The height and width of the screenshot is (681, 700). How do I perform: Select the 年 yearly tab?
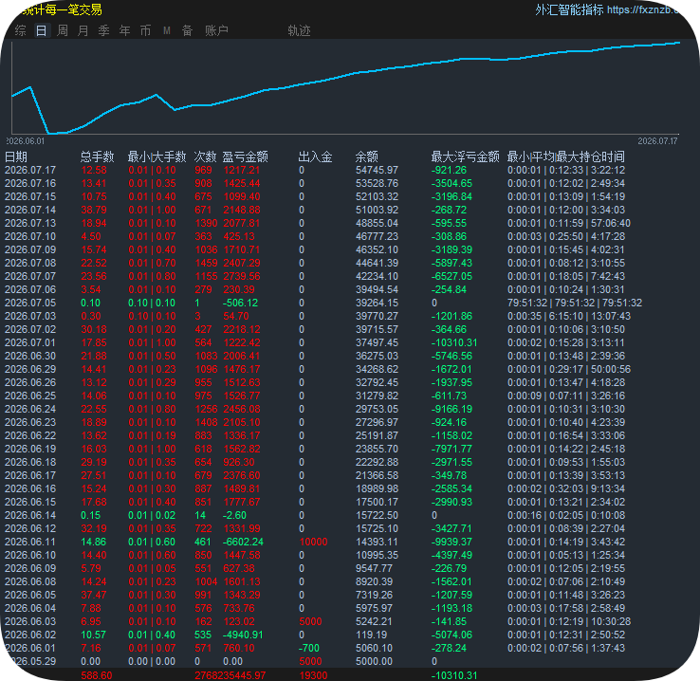pos(124,30)
